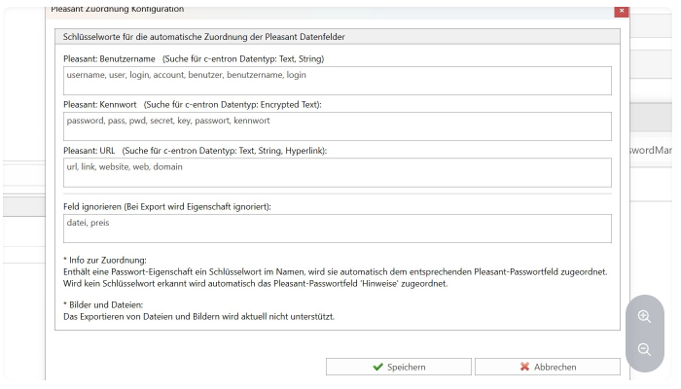Screen dimensions: 681x389
Task: Click the partially hidden 'swordMan' text behind dialog
Action: 650,151
